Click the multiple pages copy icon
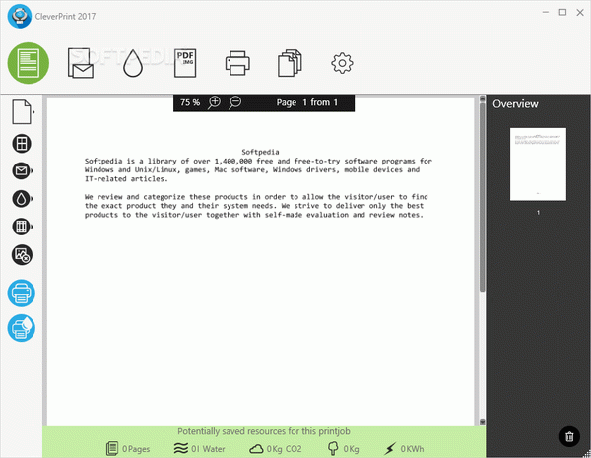 tap(290, 63)
